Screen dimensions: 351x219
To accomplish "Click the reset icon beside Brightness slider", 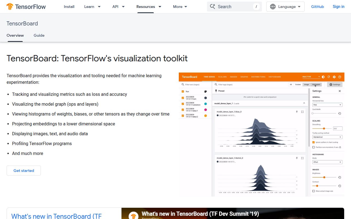I will pos(339,177).
